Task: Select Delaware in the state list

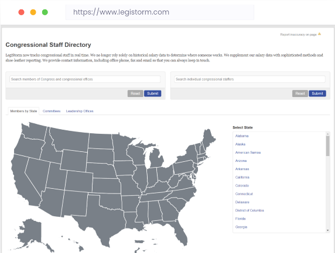Action: [242, 202]
